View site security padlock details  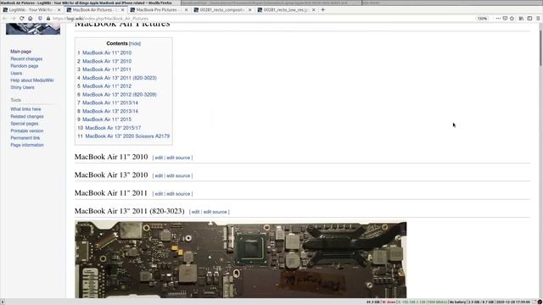coord(48,19)
